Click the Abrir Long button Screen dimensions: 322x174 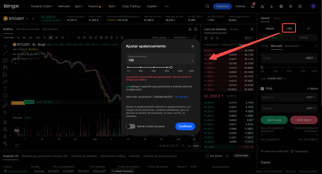[274, 120]
